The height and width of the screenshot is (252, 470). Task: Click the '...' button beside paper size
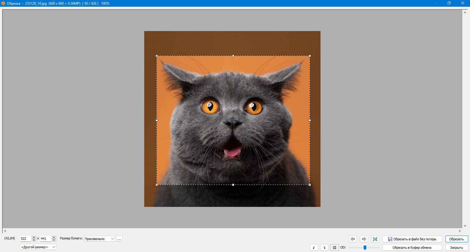119,239
